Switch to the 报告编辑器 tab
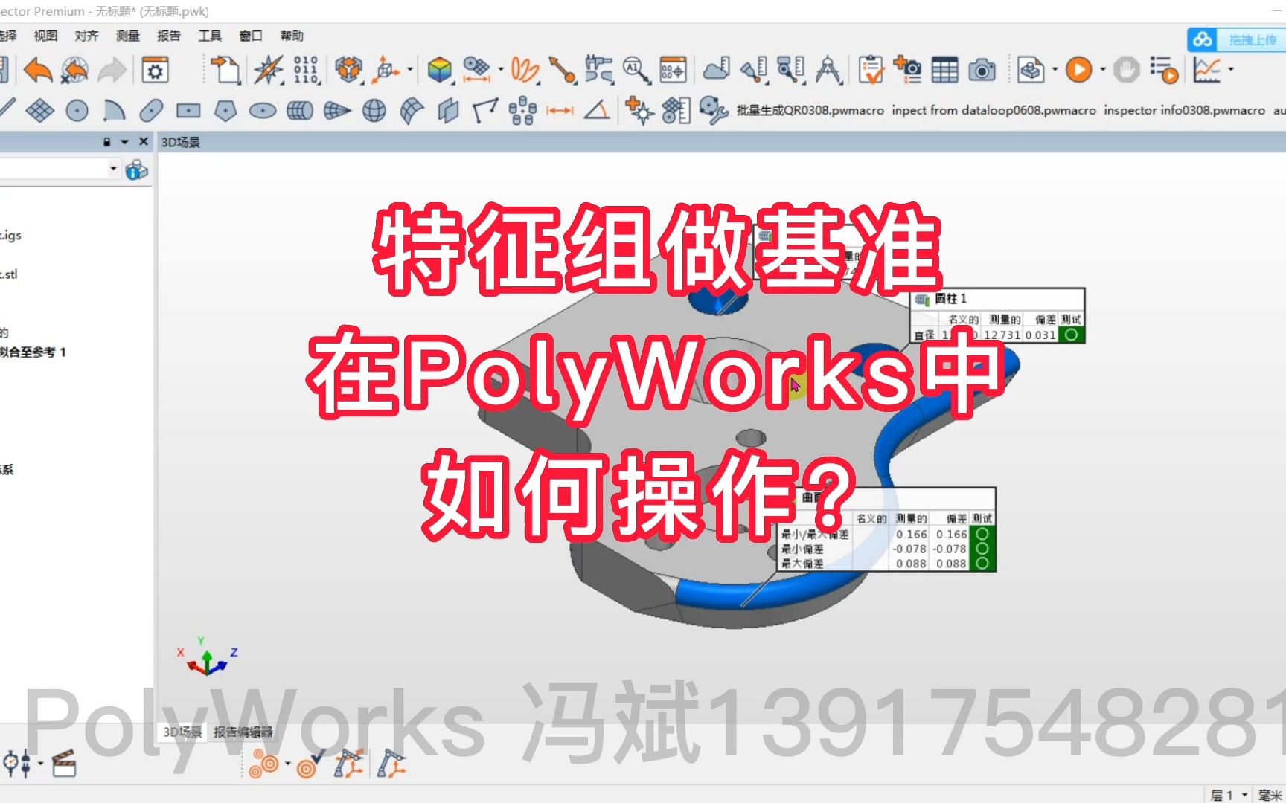1286x803 pixels. click(243, 732)
